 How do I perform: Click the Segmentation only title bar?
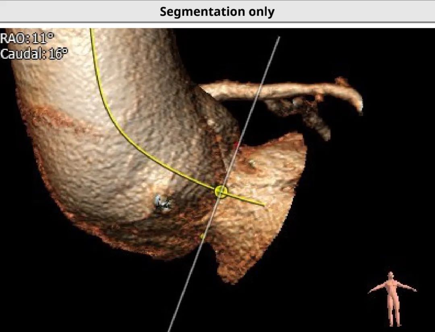point(217,11)
